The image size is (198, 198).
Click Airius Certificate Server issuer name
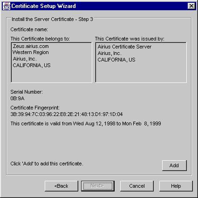124,47
